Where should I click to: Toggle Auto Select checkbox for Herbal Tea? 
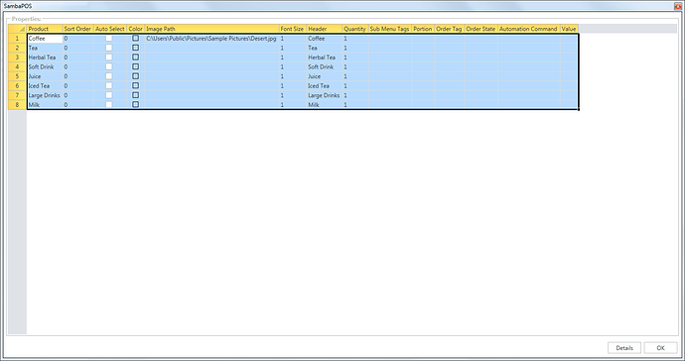pyautogui.click(x=109, y=58)
